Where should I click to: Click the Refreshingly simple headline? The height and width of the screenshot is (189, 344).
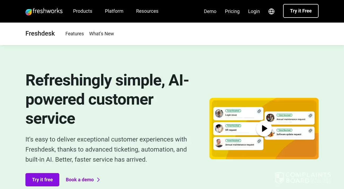107,99
